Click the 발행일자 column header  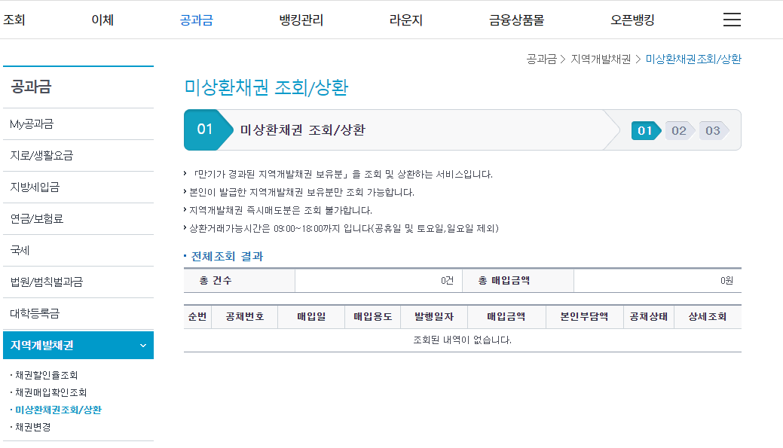434,317
